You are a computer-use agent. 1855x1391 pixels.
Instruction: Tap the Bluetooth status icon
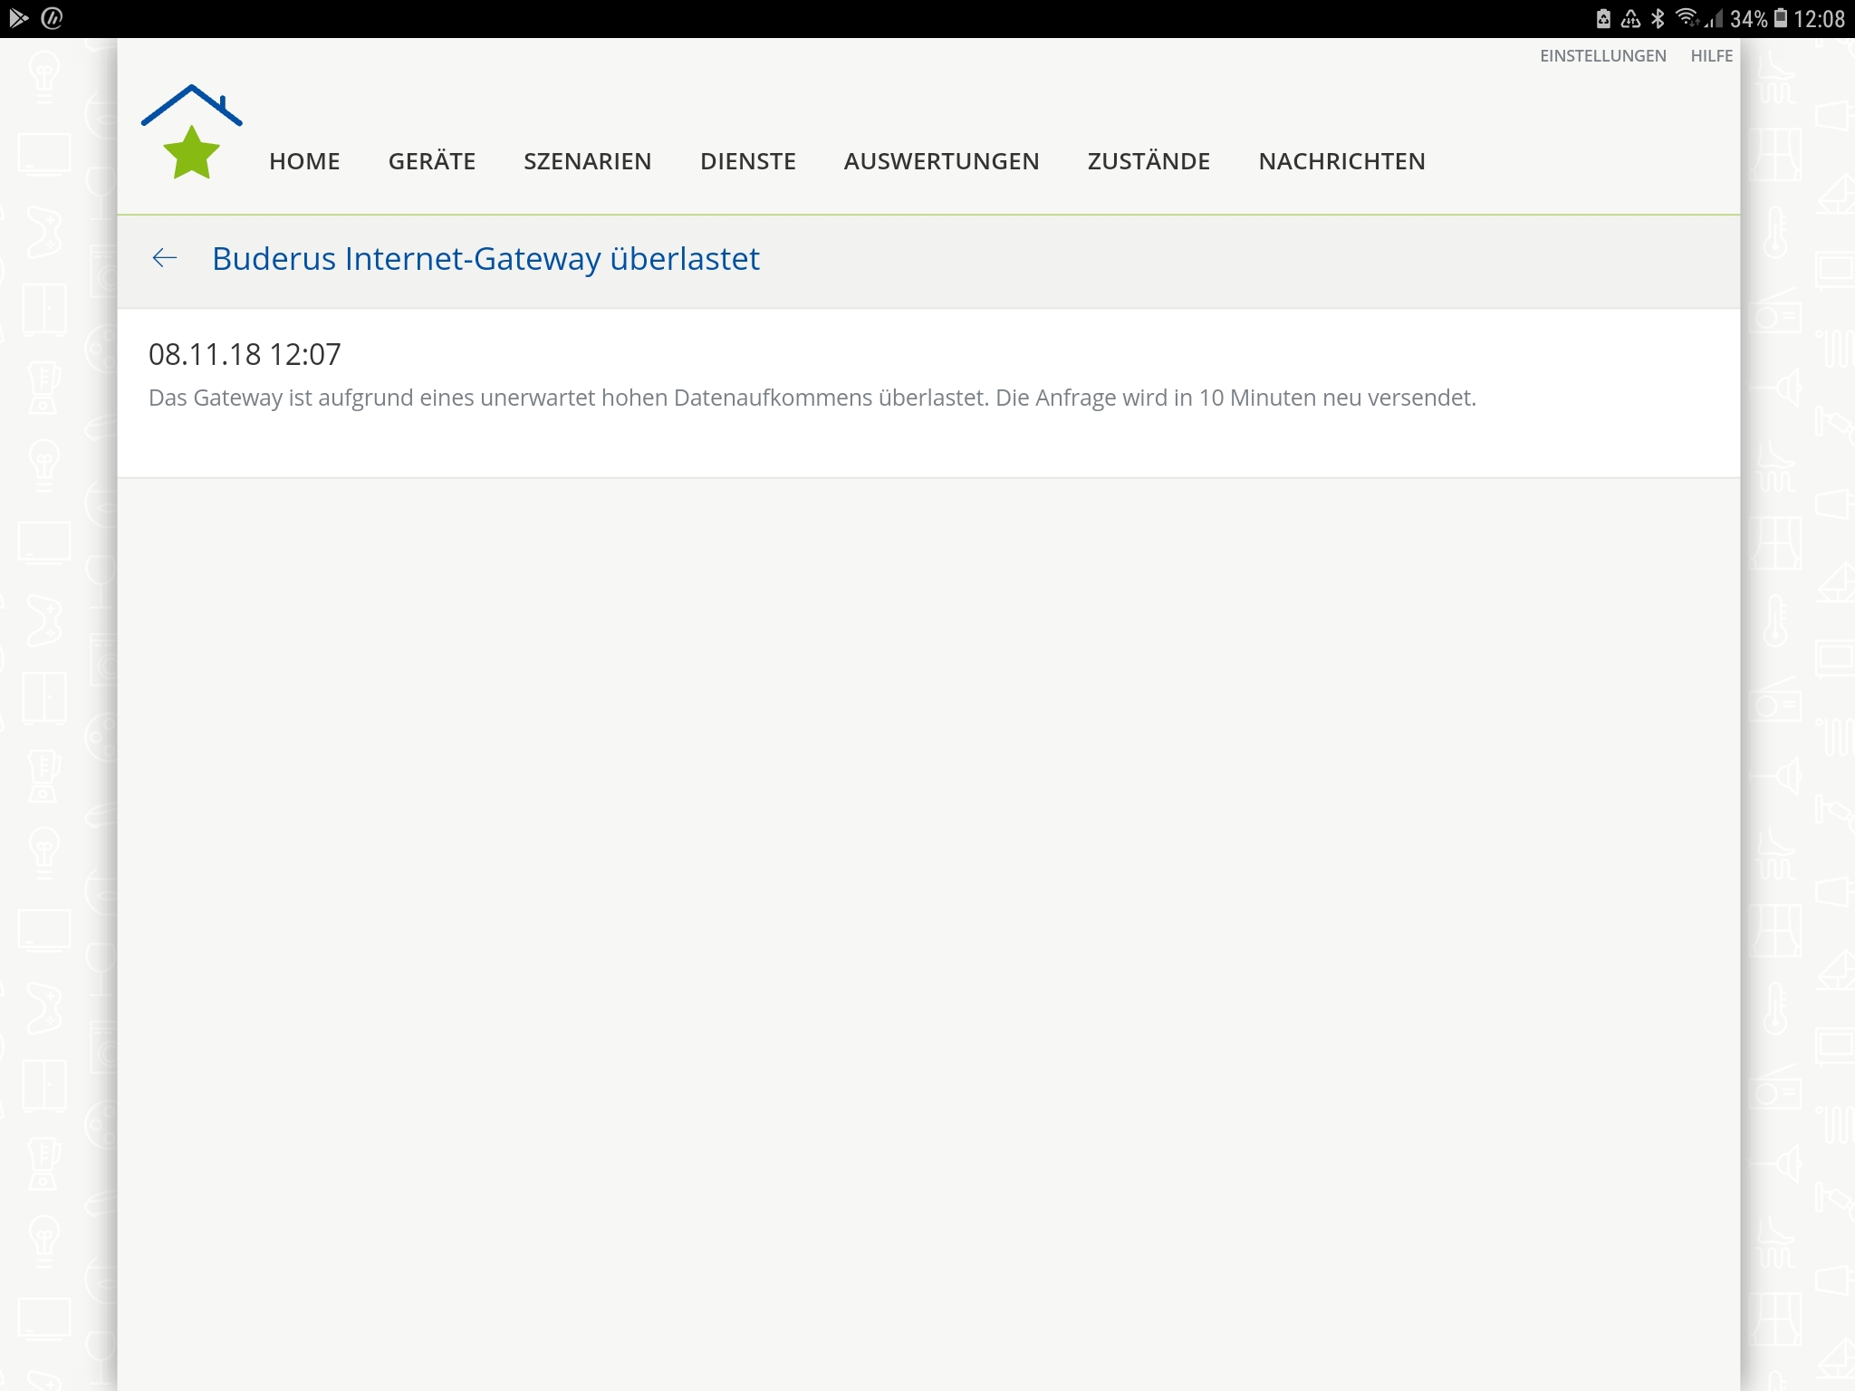[x=1658, y=19]
